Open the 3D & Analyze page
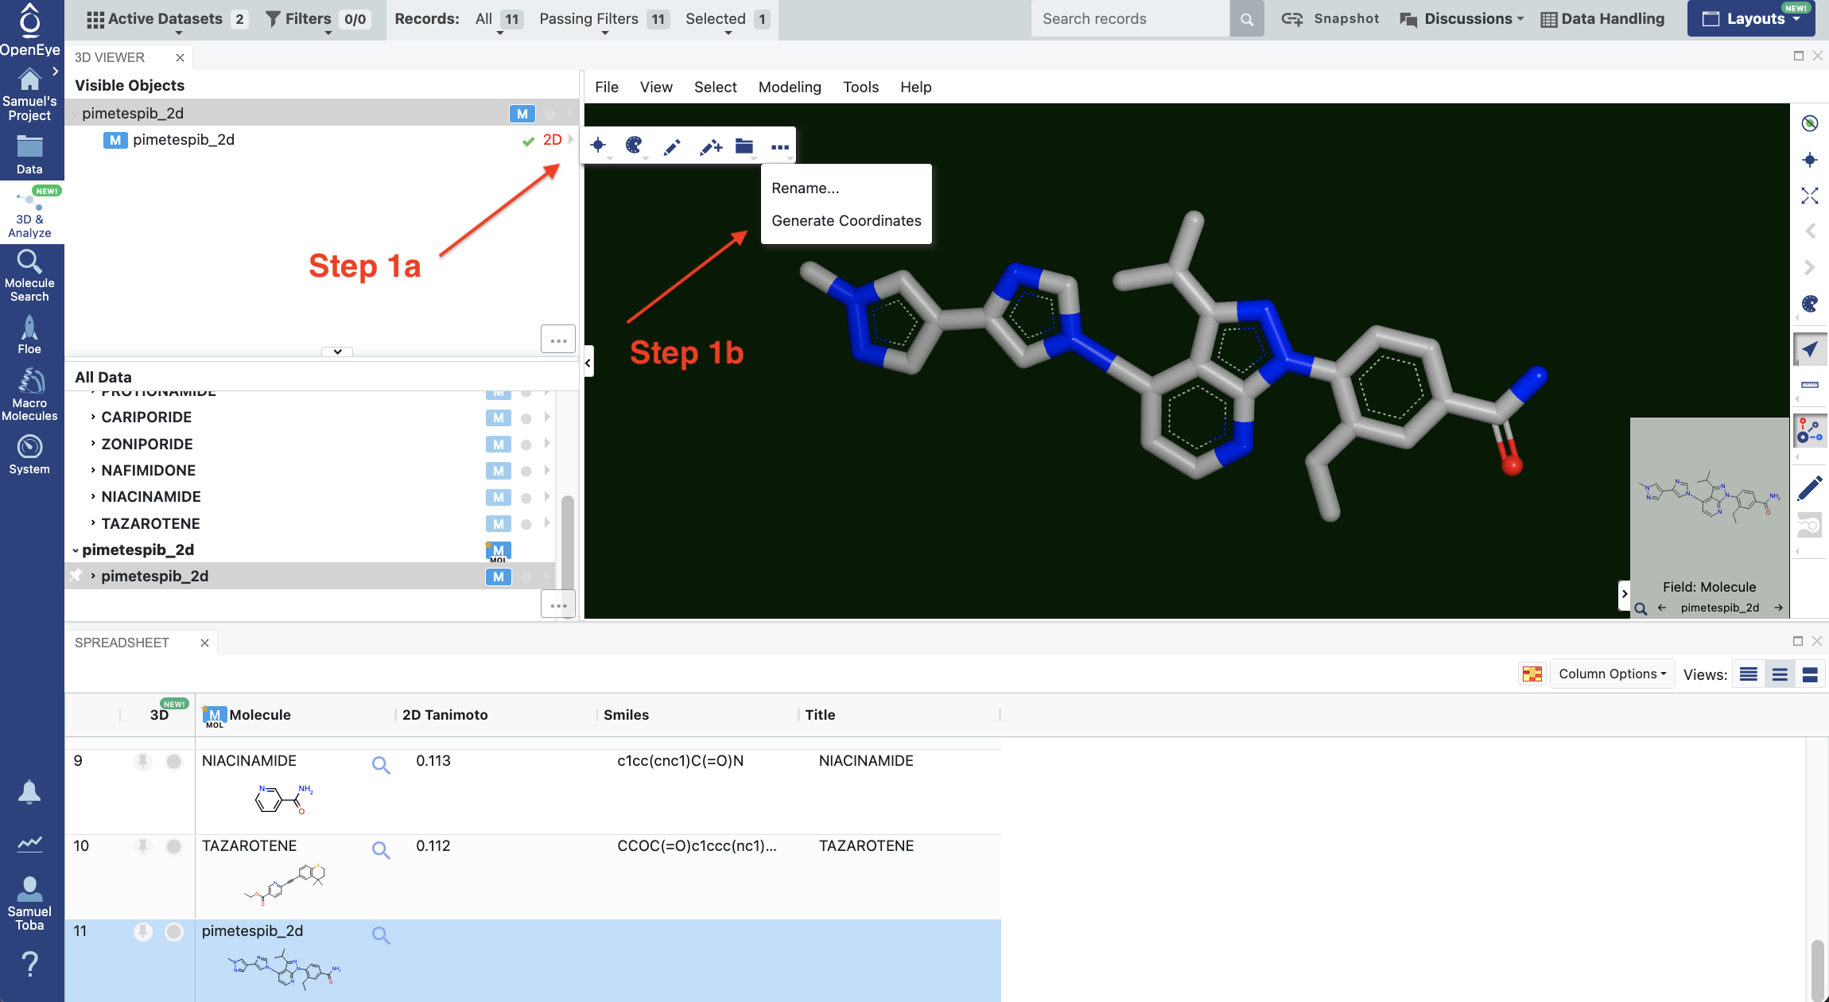 click(29, 213)
